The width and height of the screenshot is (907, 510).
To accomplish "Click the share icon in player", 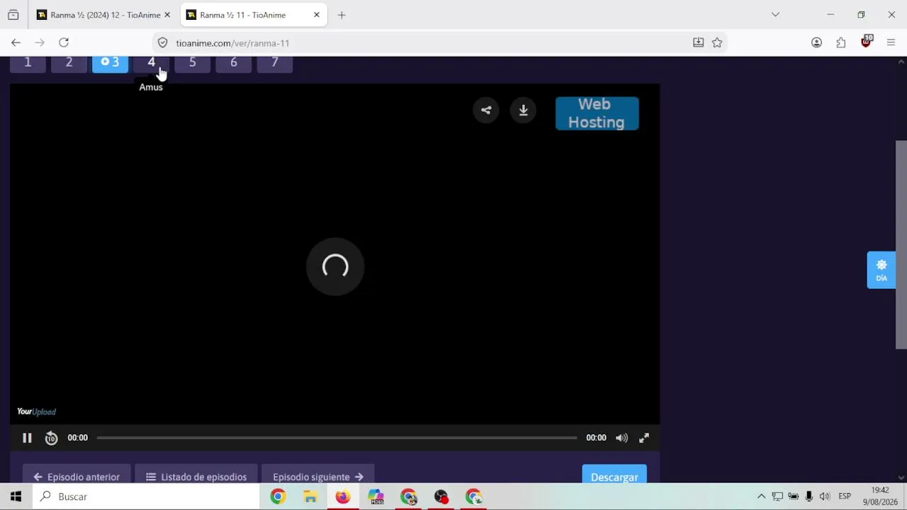I will tap(486, 110).
